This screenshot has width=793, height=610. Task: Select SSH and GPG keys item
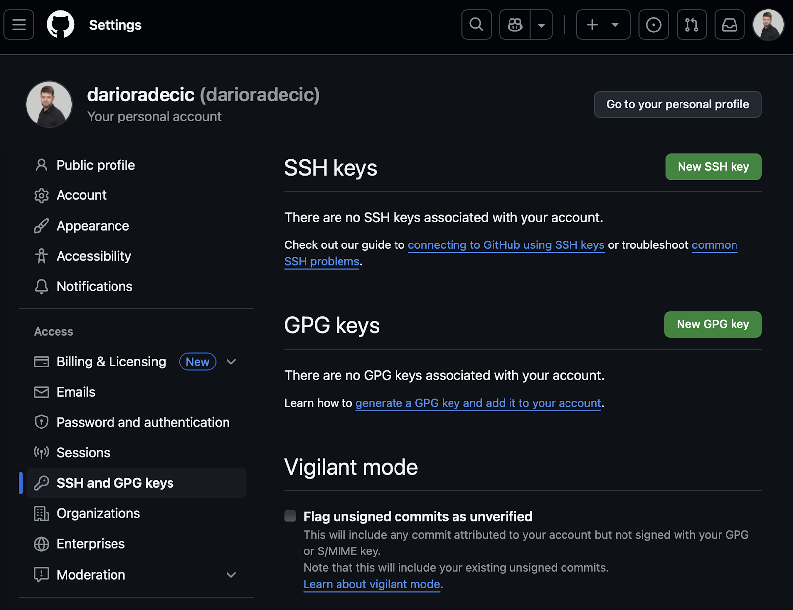[136, 483]
